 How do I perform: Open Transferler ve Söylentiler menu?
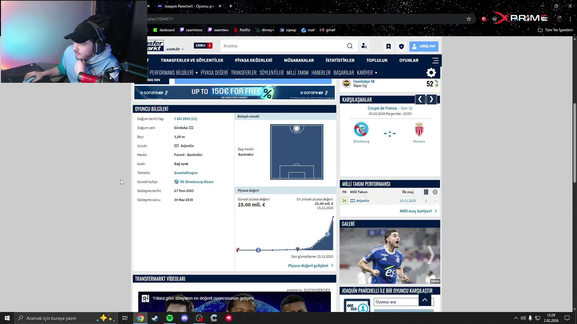192,60
